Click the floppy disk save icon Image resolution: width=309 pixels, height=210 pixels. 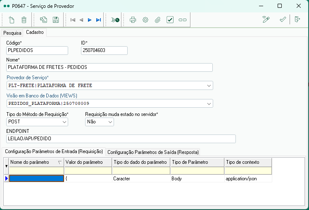click(x=56, y=20)
